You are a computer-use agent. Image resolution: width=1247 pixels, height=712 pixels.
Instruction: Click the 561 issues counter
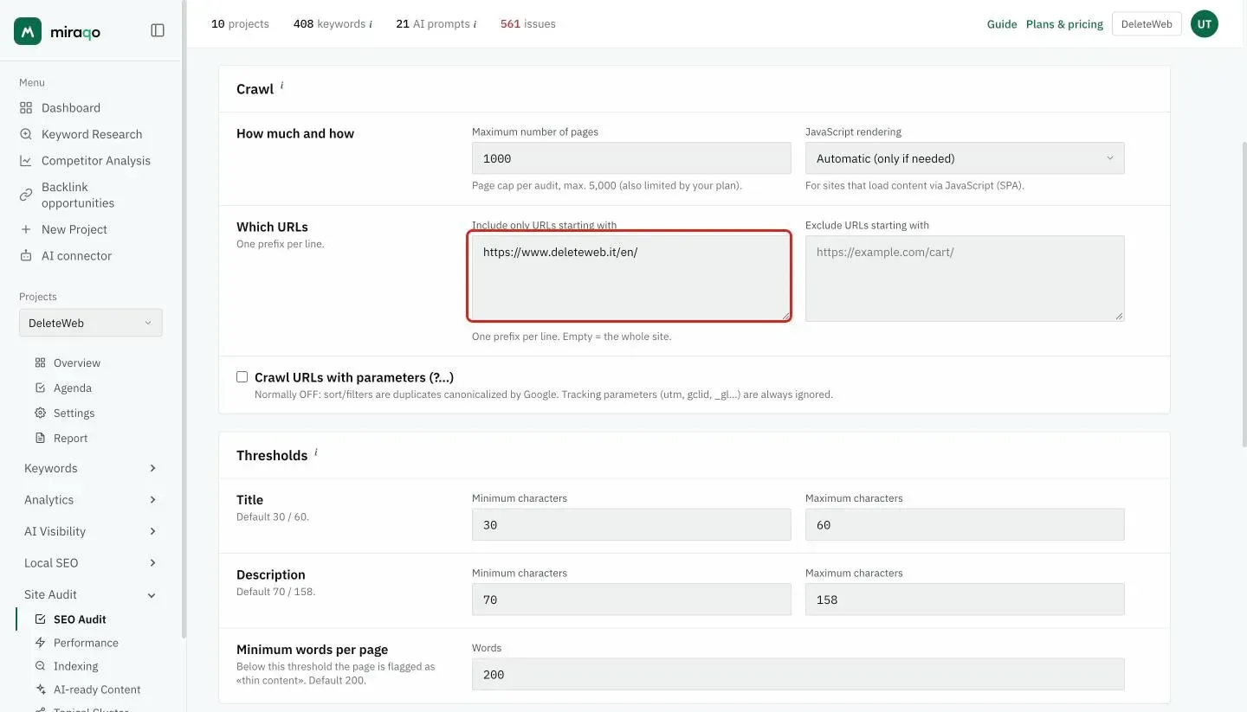(528, 24)
